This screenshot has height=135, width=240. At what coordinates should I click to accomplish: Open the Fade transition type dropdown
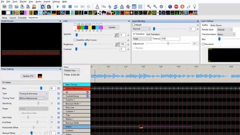point(142,39)
